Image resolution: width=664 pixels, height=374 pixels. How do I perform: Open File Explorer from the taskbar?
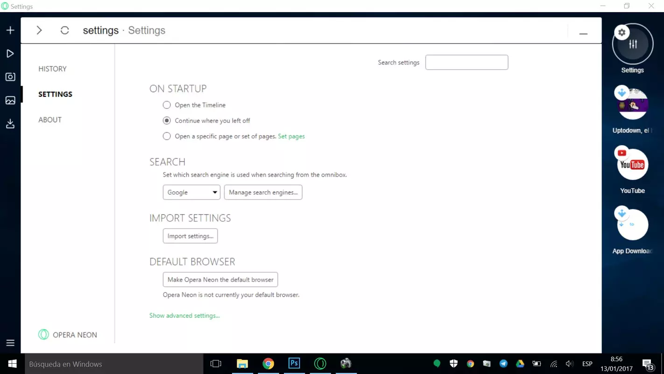click(x=242, y=364)
